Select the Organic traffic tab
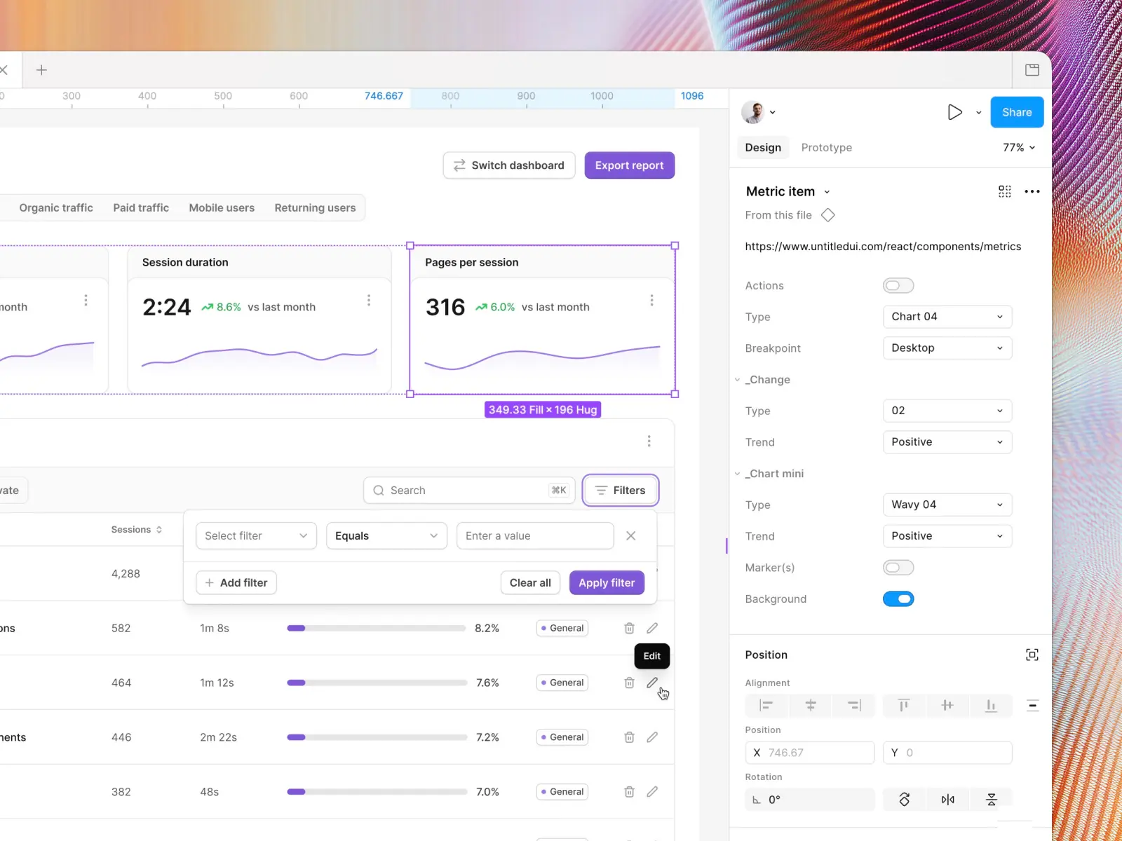The image size is (1122, 841). 56,207
